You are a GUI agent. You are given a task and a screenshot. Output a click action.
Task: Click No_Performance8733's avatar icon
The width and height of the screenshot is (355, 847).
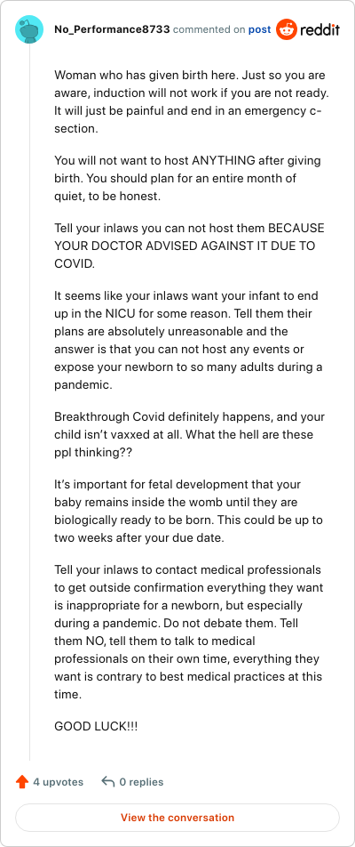(29, 29)
